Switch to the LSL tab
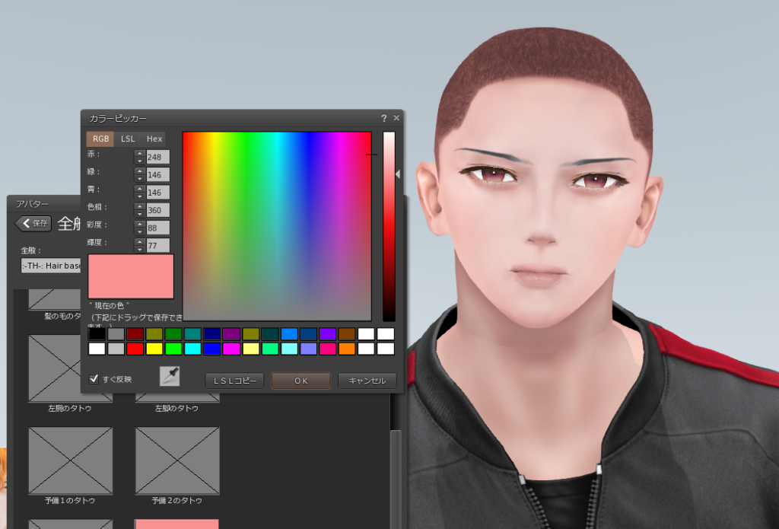 click(128, 139)
